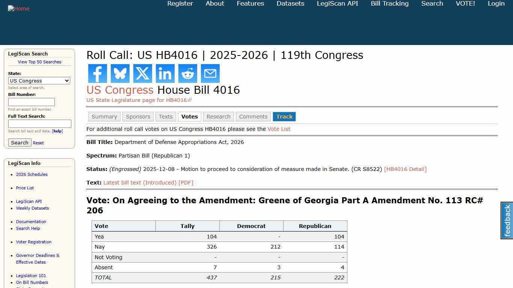Open the Texts tab
This screenshot has width=513, height=288.
166,117
